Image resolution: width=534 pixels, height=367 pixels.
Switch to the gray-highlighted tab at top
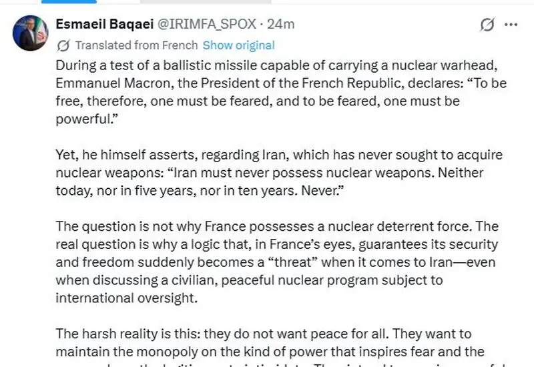[206, 2]
